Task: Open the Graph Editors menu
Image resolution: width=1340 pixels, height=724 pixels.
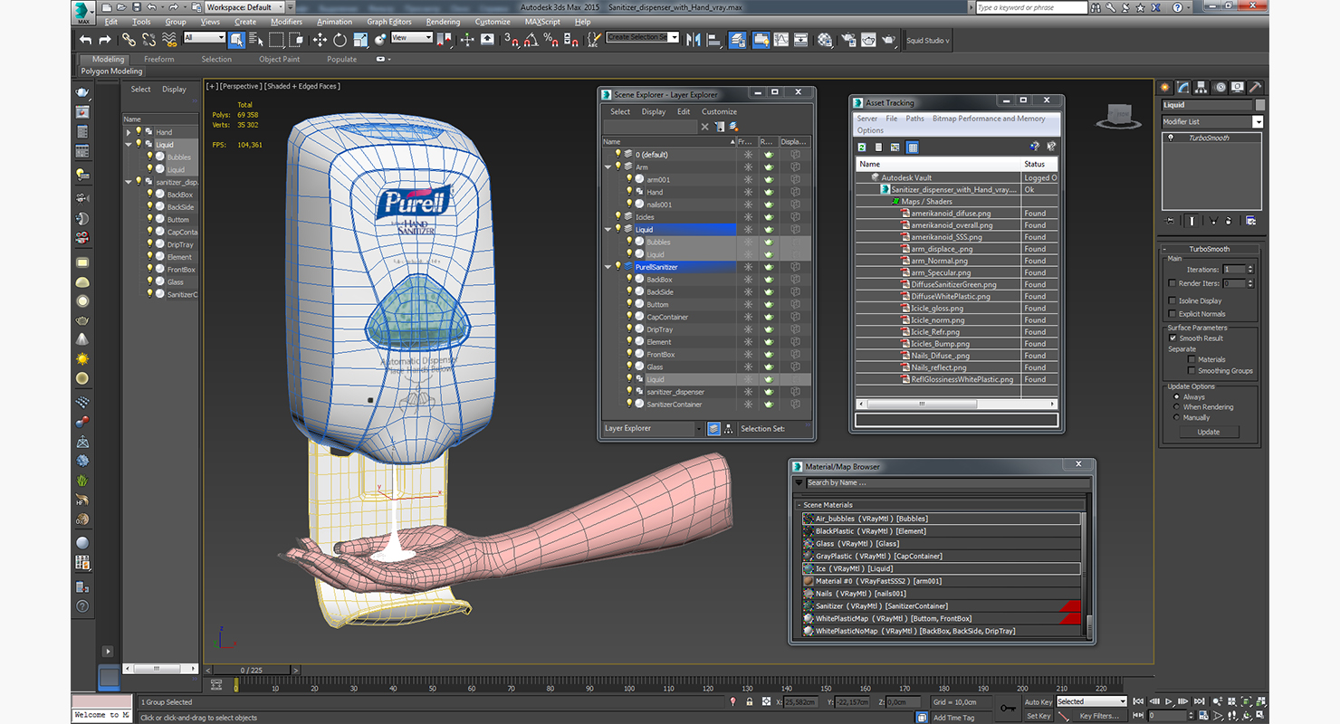Action: coord(389,22)
